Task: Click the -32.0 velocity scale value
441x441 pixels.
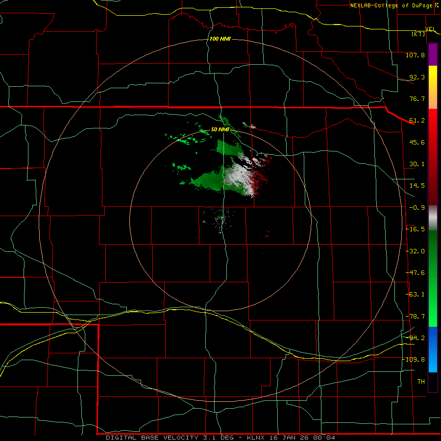Action: pyautogui.click(x=415, y=251)
